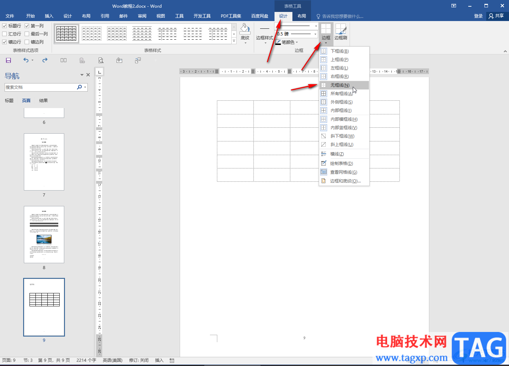
Task: Enable Banded Columns (镶边列) checkbox
Action: coord(27,42)
